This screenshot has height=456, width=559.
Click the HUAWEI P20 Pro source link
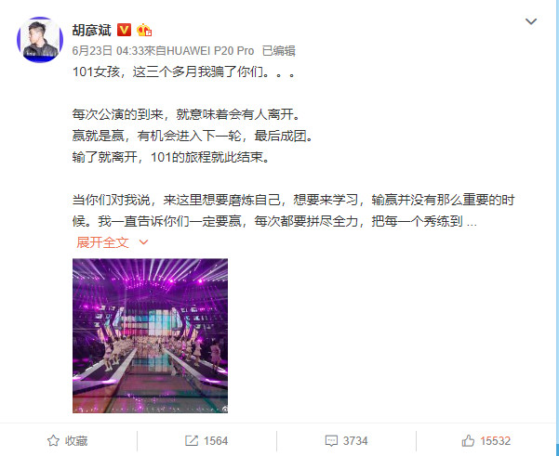pyautogui.click(x=210, y=51)
